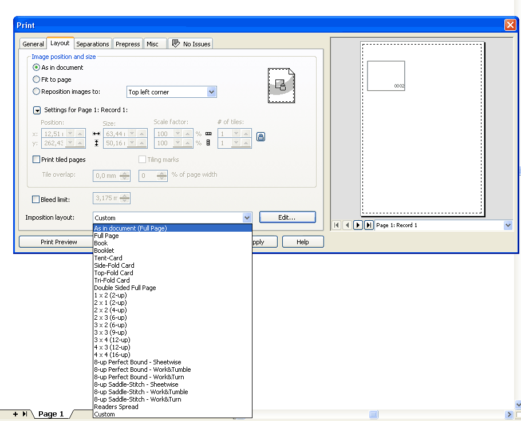Pick the Side-Fold Card layout

[172, 265]
